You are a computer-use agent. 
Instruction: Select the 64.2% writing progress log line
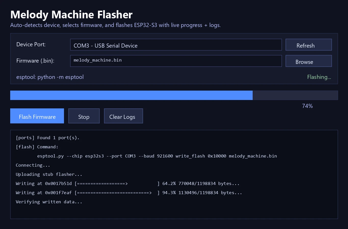[x=127, y=183]
